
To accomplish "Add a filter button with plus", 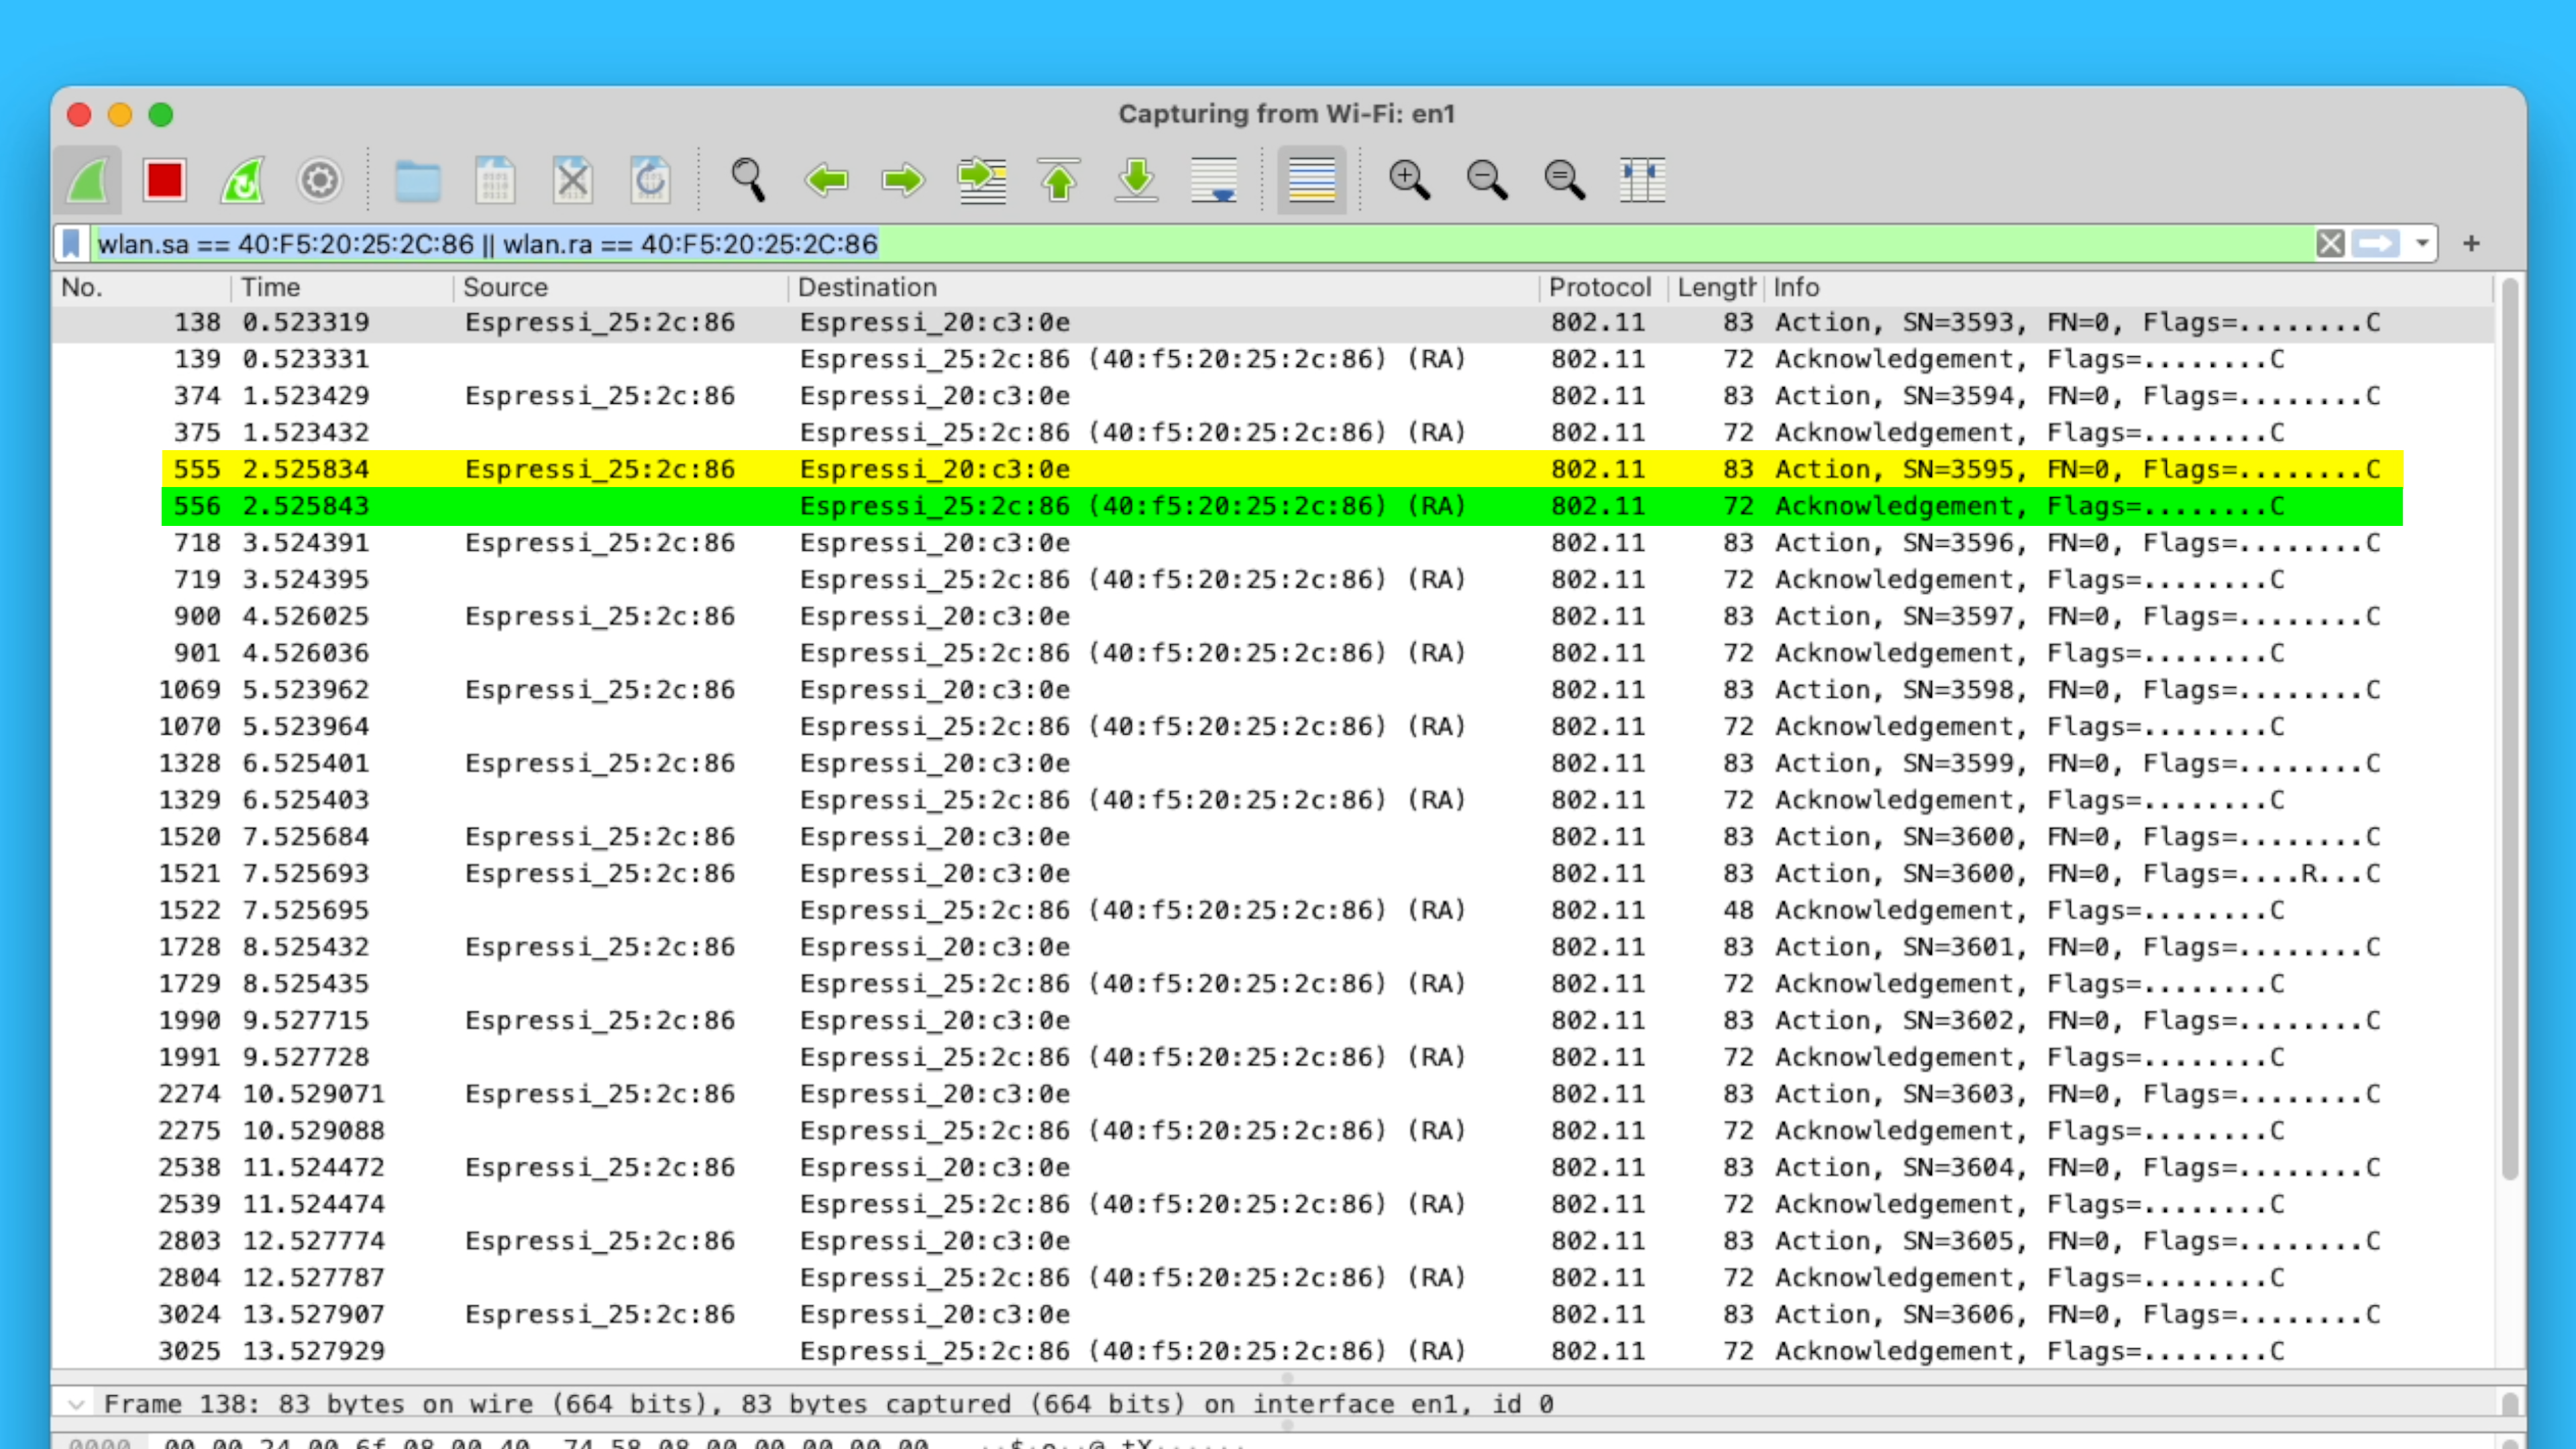I will pos(2471,244).
